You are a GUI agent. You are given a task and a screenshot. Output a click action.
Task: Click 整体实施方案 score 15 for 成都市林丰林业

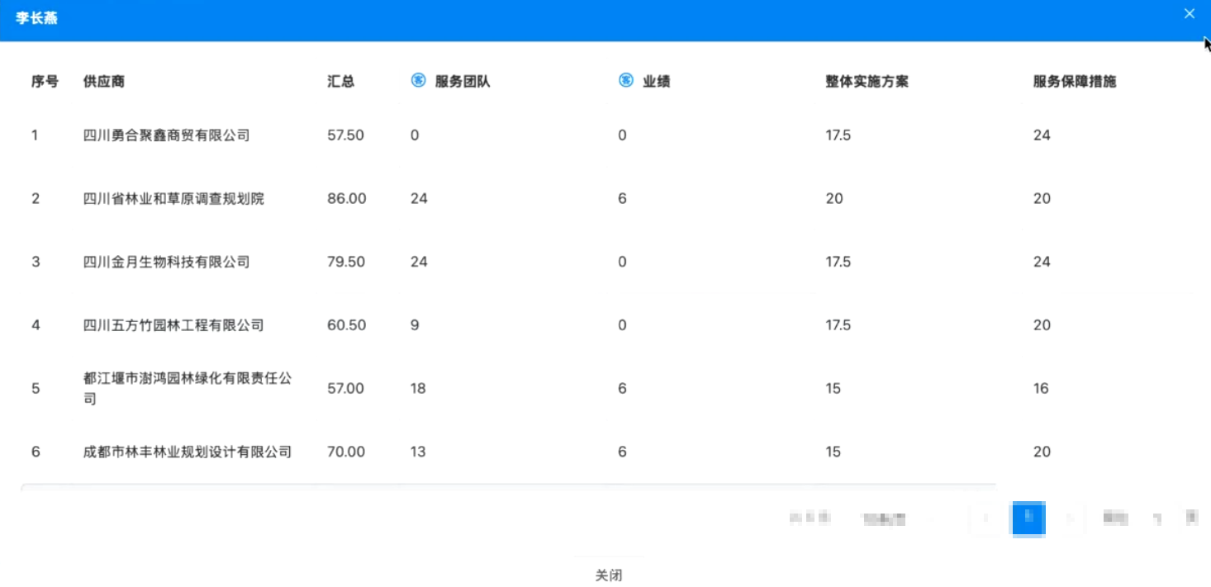click(833, 452)
